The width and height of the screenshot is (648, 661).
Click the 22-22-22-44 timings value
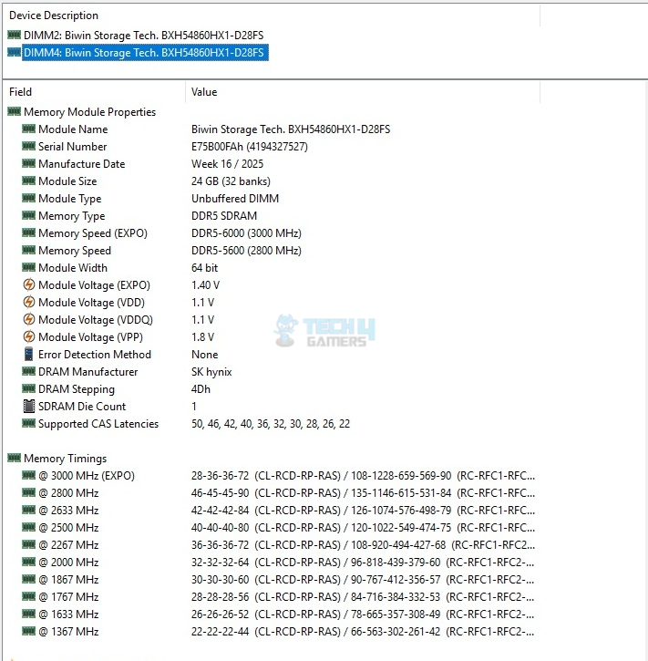coord(363,632)
